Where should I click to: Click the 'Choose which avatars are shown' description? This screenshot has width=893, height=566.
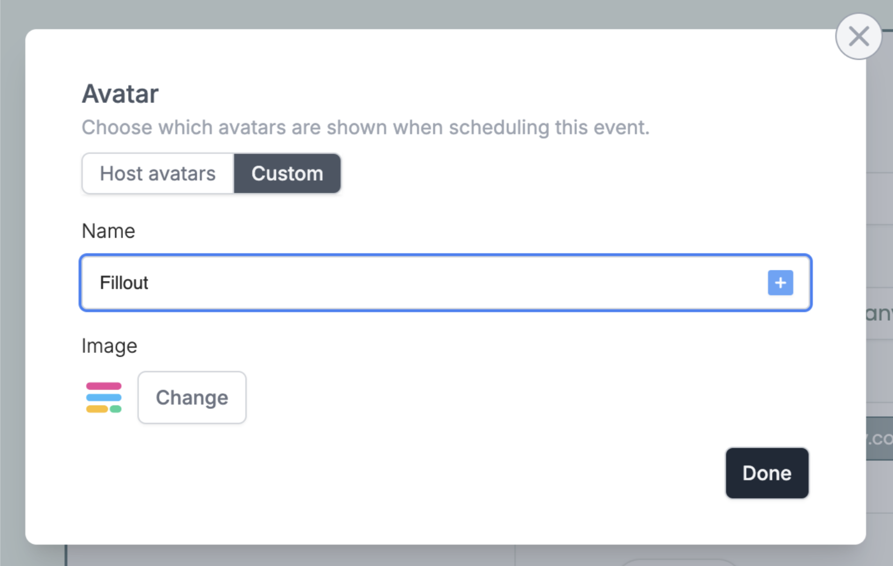[x=365, y=128]
